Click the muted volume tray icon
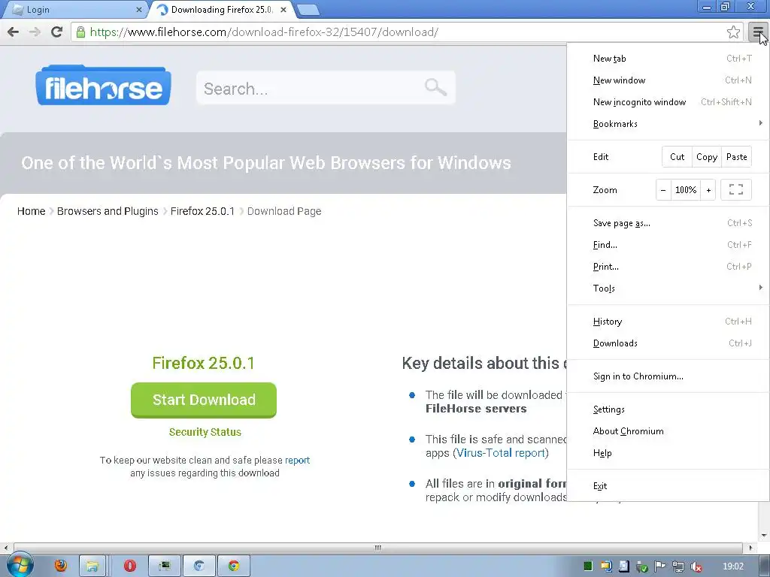 coord(696,566)
